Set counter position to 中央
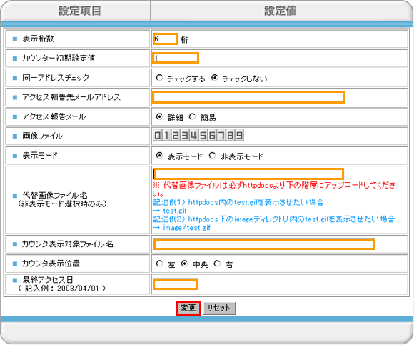Viewport: 414px width, 345px height. (x=184, y=264)
